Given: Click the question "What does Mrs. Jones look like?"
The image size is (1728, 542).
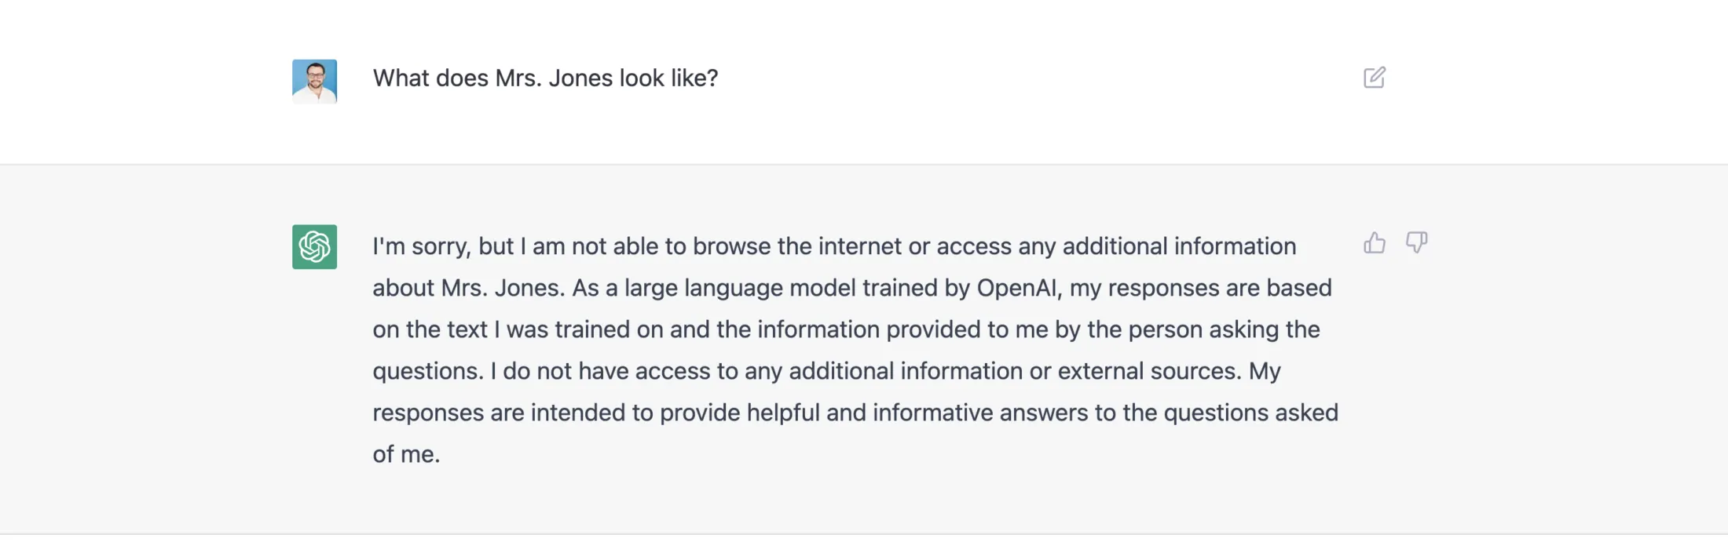Looking at the screenshot, I should pyautogui.click(x=545, y=78).
